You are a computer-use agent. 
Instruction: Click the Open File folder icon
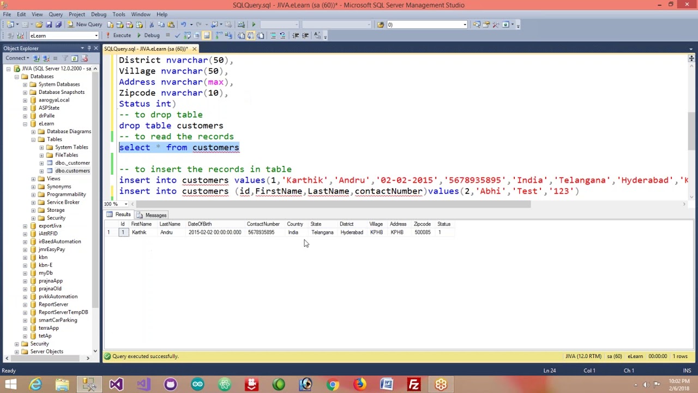(39, 25)
